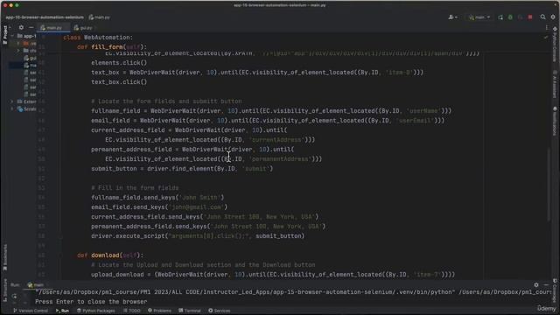Image resolution: width=560 pixels, height=315 pixels.
Task: Click the python path line in Run console
Action: pos(293,292)
